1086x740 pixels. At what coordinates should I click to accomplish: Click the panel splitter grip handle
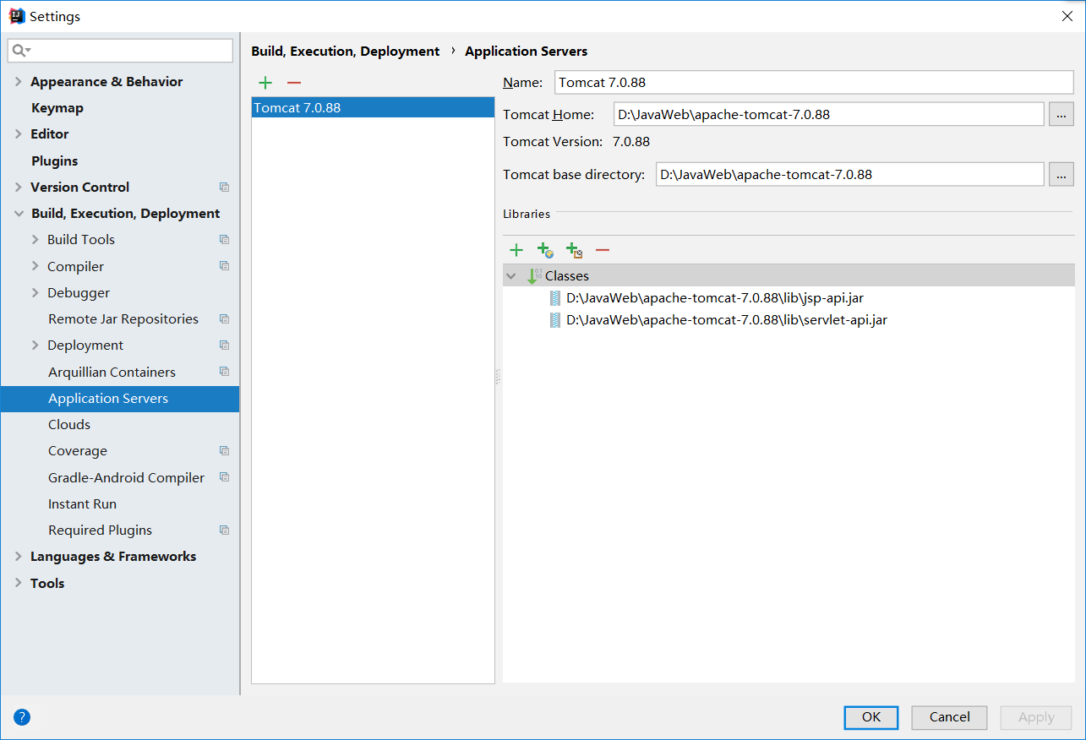498,377
